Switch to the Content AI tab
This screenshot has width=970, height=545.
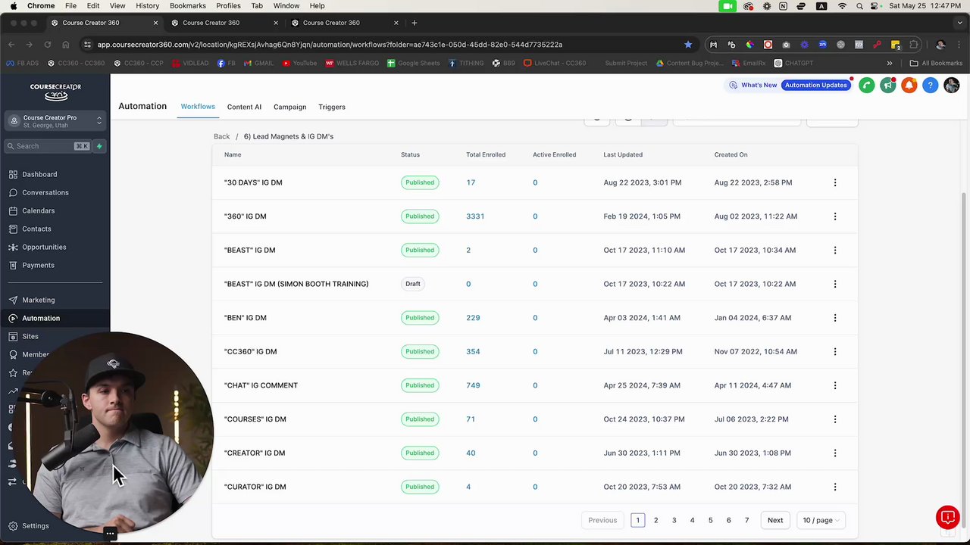244,107
